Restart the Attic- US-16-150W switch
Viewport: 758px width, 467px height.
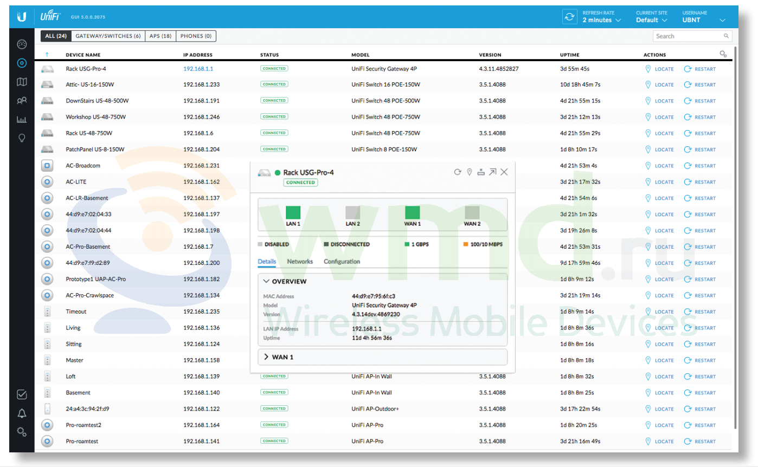click(x=700, y=85)
